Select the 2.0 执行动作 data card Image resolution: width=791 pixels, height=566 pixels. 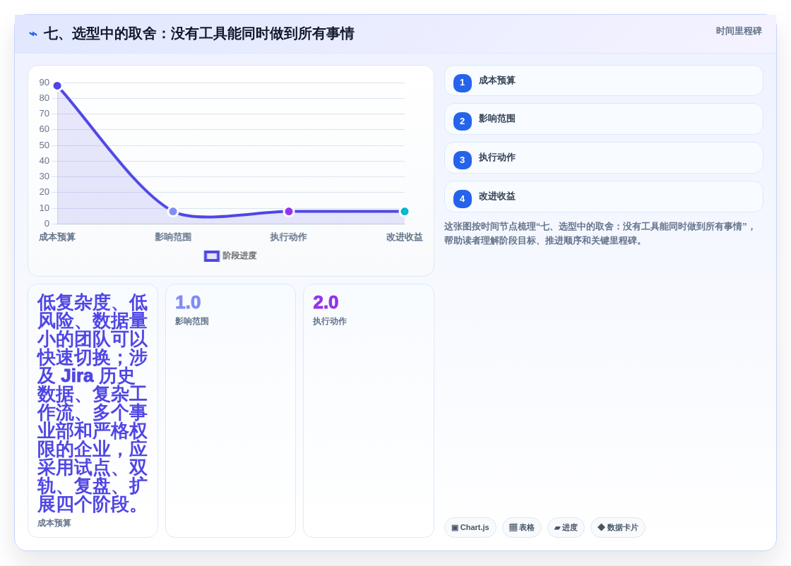click(x=369, y=411)
